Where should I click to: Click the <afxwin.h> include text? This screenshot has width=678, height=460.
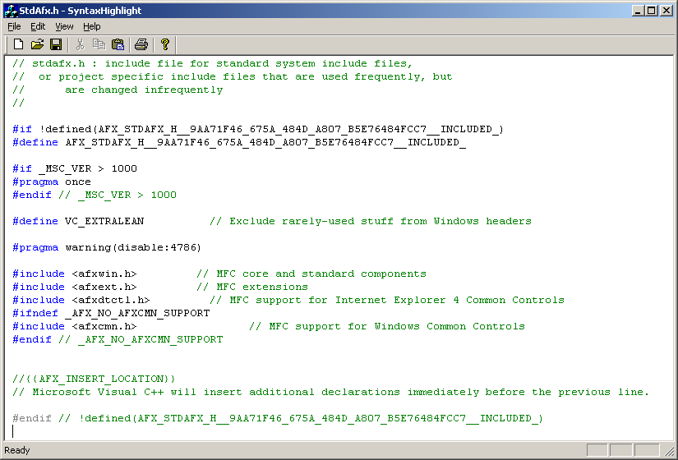click(104, 274)
